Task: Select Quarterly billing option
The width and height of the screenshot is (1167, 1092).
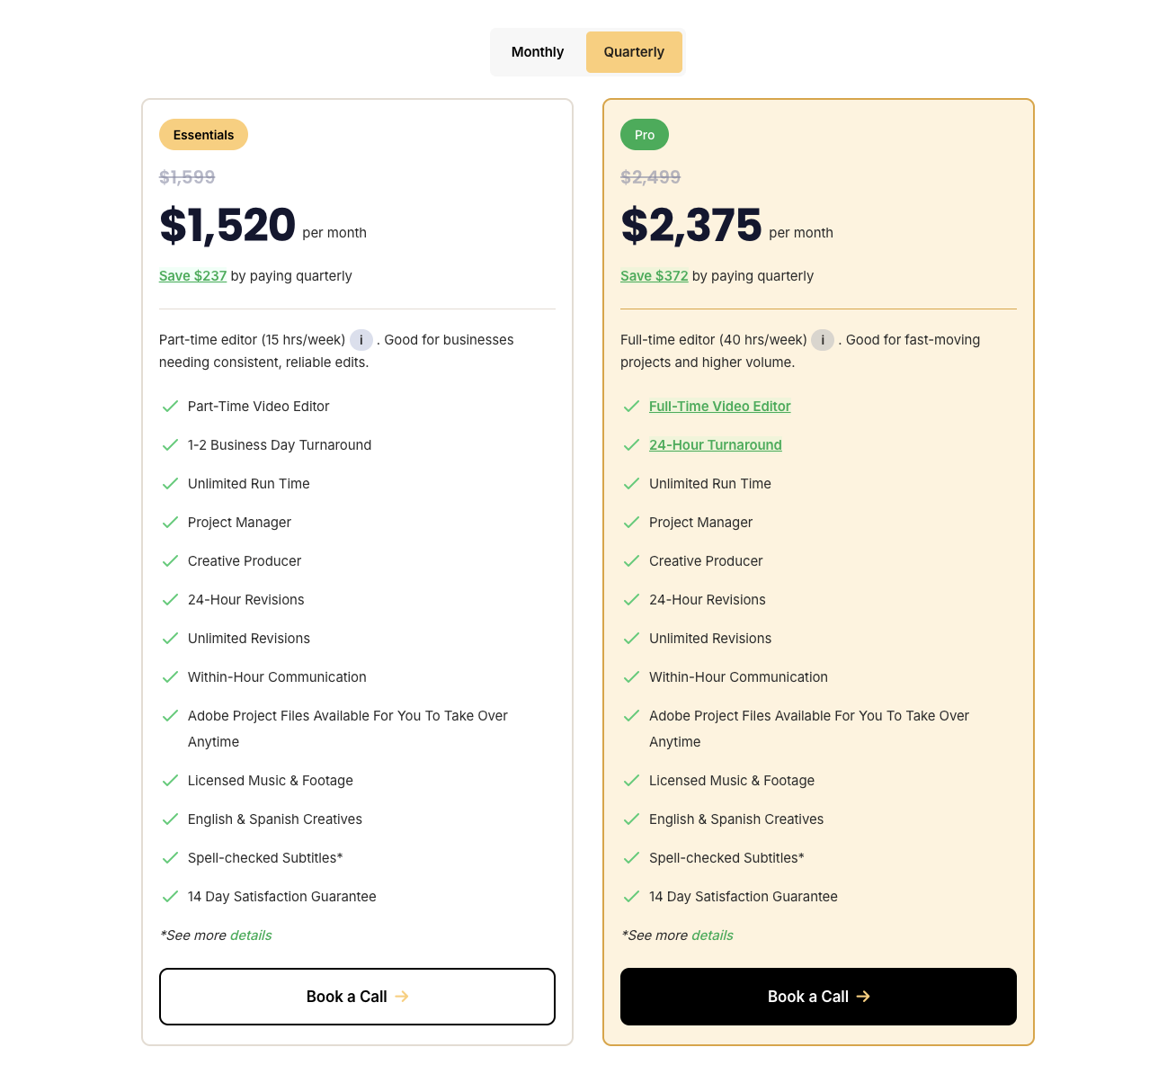Action: coord(634,52)
